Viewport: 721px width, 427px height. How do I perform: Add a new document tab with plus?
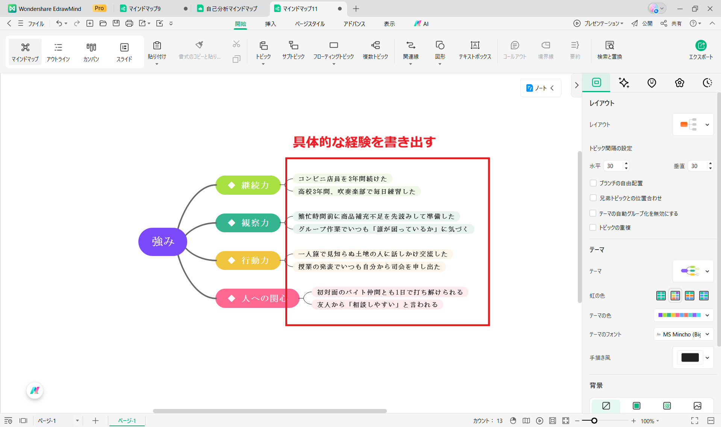point(356,8)
